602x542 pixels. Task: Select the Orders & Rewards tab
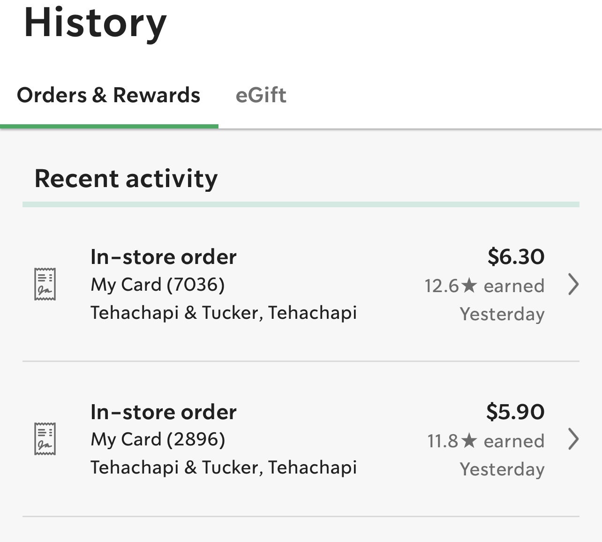tap(109, 95)
